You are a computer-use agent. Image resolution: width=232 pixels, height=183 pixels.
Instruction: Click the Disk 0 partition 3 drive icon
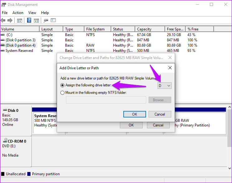coord(2,40)
